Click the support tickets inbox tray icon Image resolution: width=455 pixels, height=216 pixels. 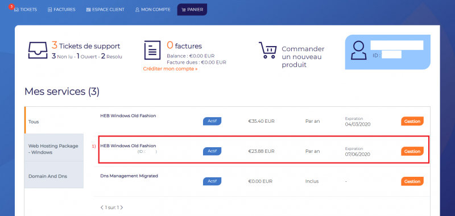tap(38, 50)
